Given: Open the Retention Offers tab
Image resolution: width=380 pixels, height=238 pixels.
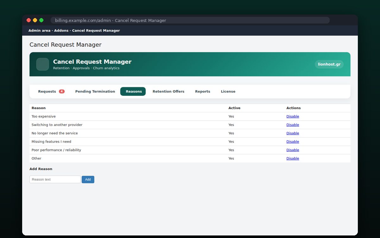Looking at the screenshot, I should (x=168, y=91).
